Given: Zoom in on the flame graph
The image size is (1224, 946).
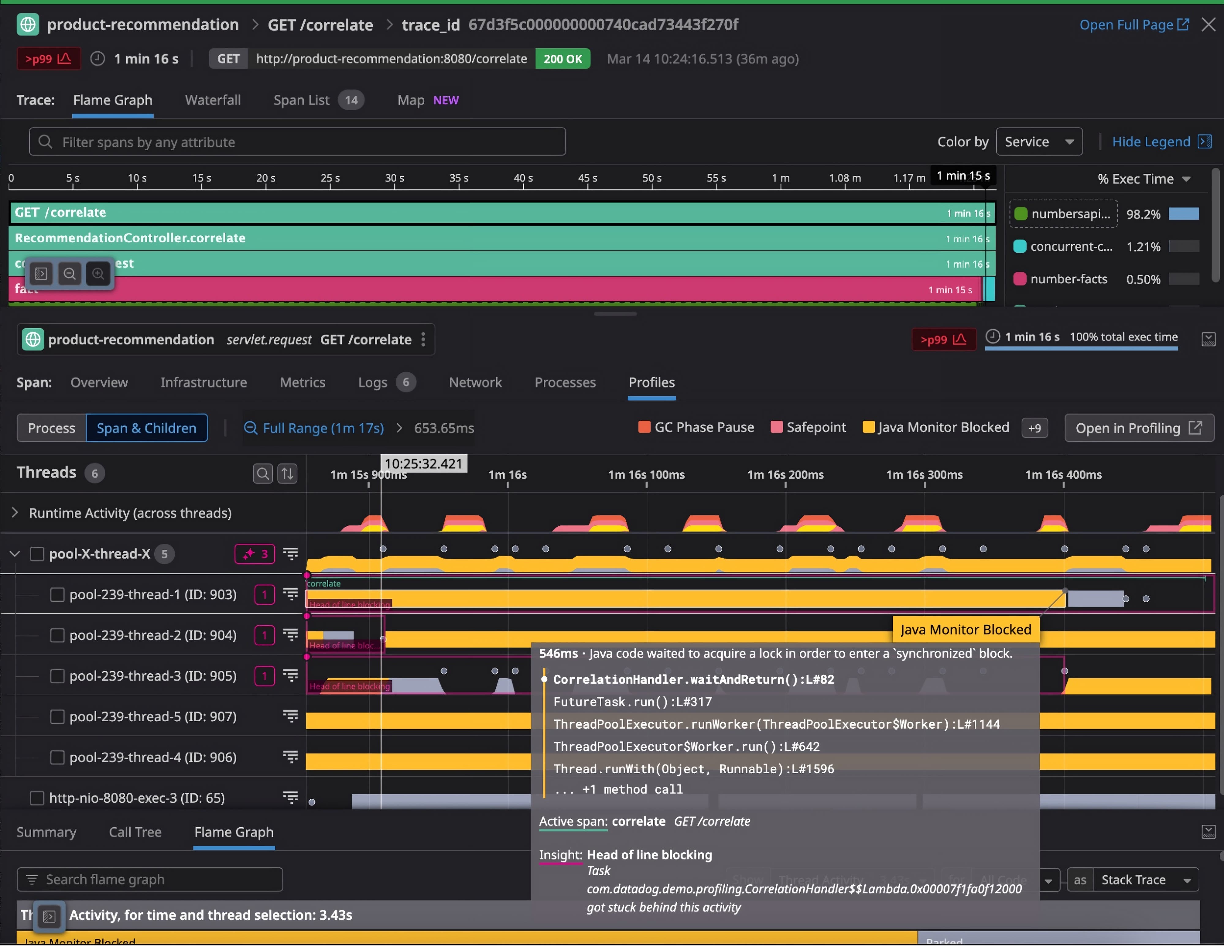Looking at the screenshot, I should (99, 273).
